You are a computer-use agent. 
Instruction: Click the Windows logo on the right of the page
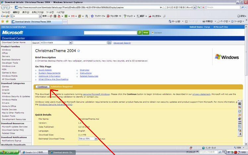[x=227, y=57]
